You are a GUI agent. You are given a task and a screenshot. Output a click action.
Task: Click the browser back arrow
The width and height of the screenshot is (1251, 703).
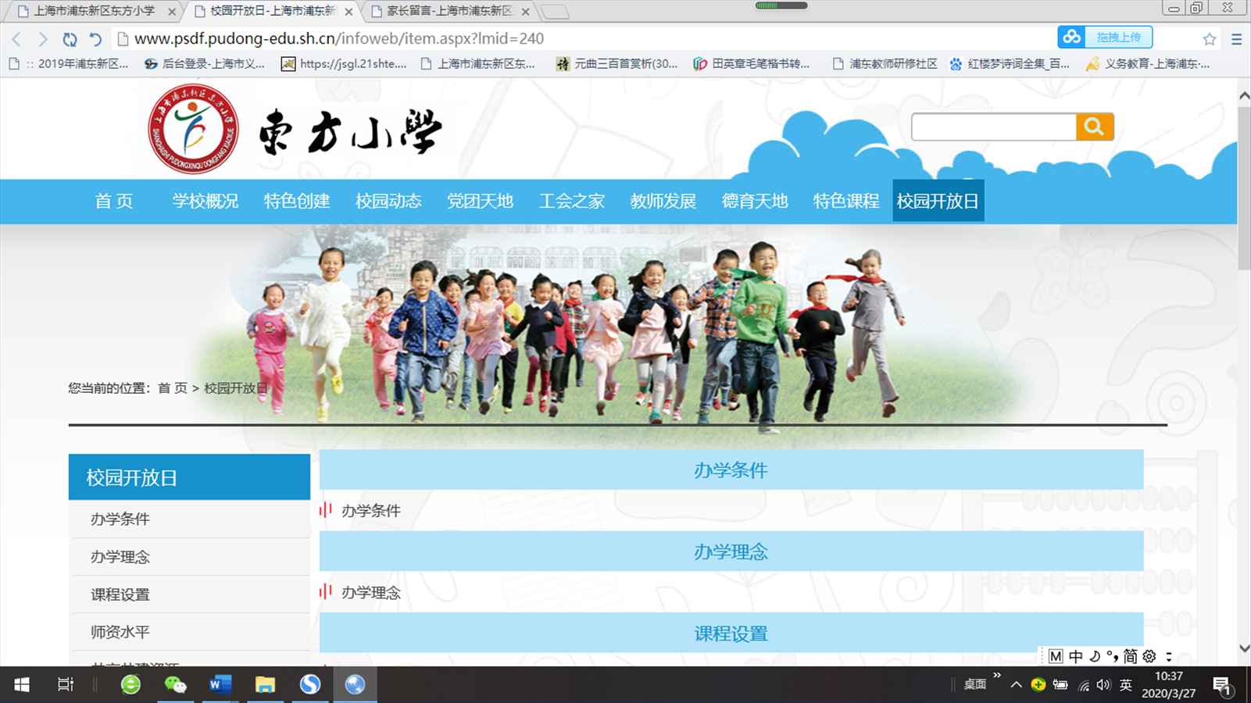(16, 39)
